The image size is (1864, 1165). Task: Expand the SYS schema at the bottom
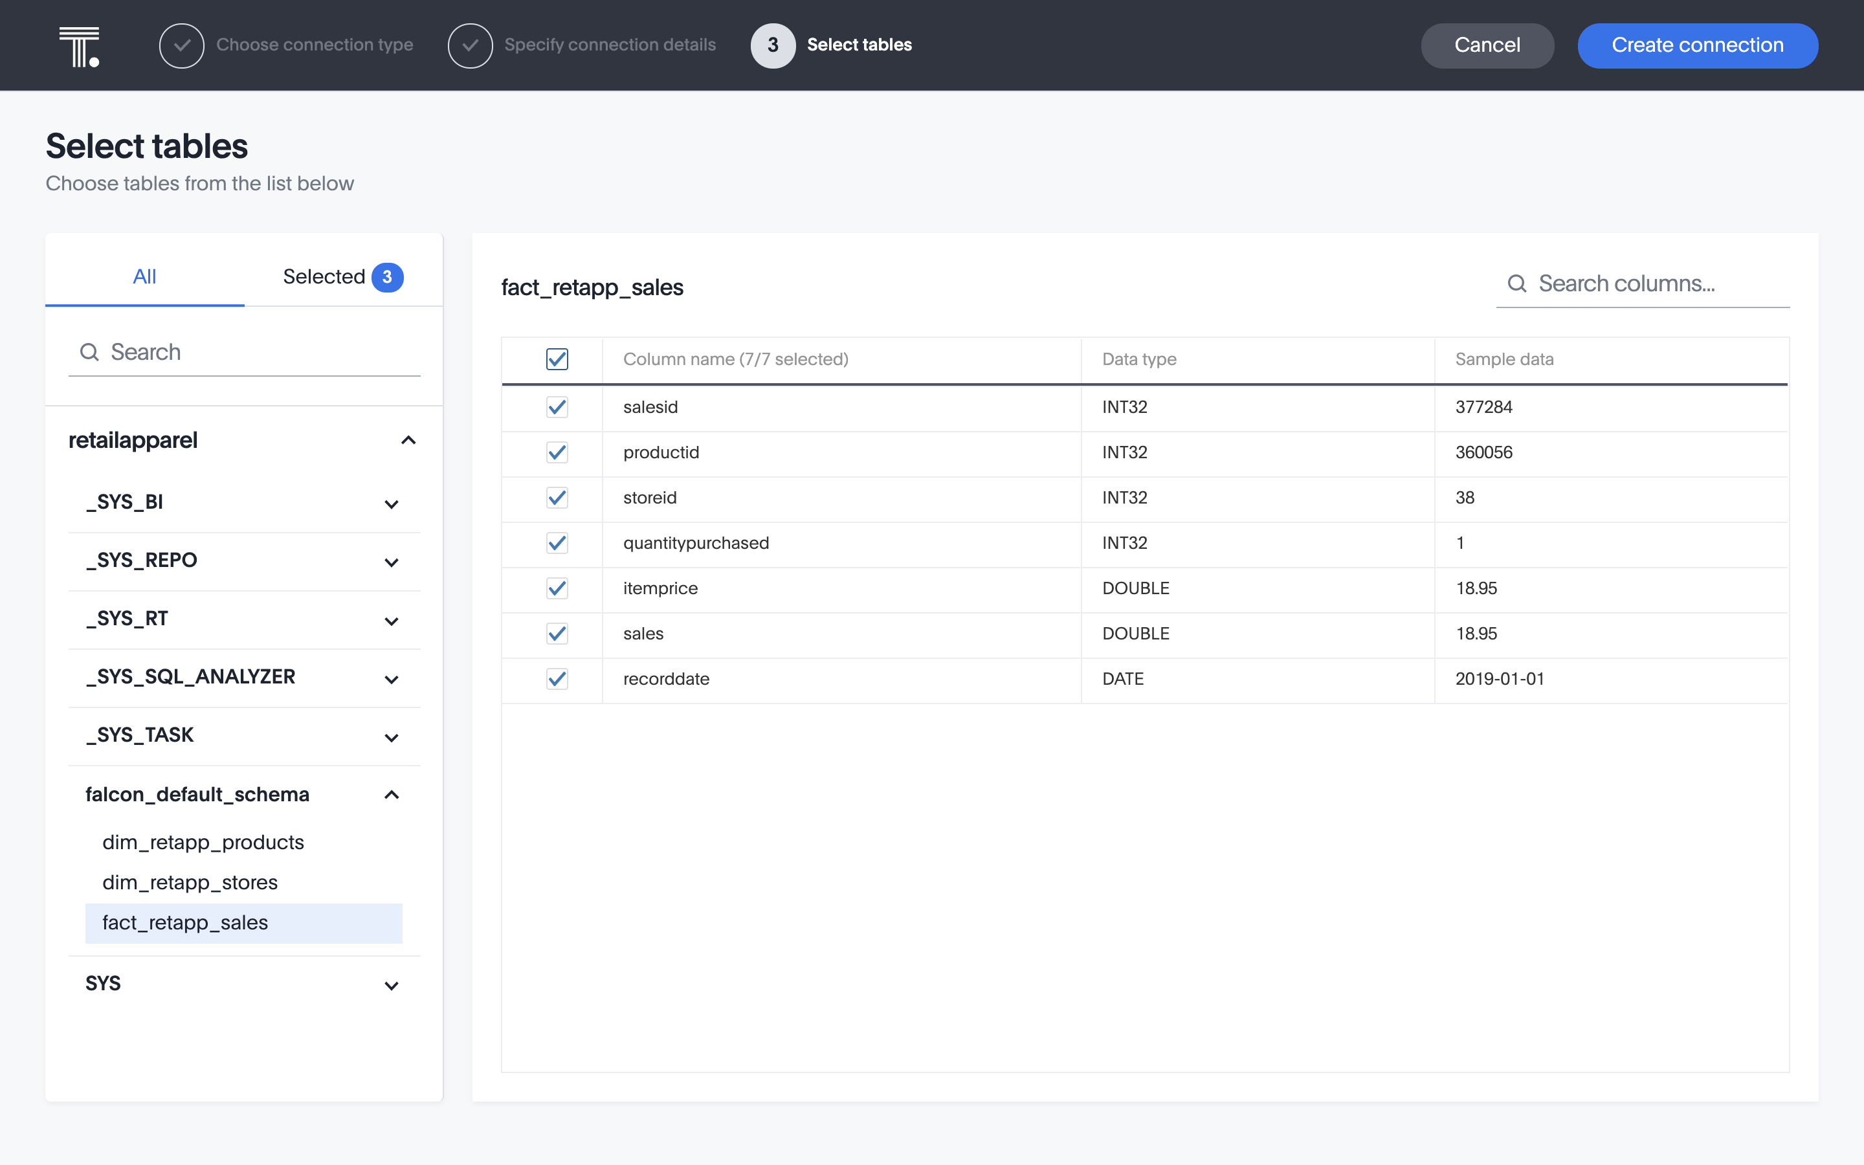tap(392, 986)
